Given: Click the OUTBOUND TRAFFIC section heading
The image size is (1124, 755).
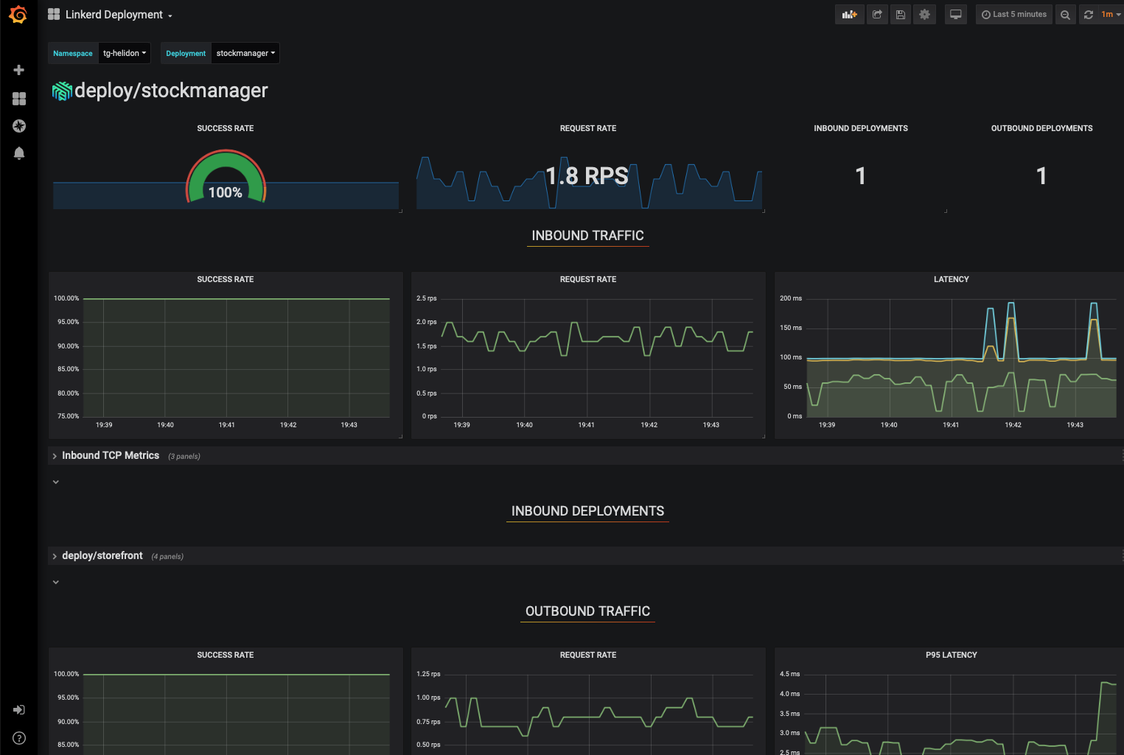Looking at the screenshot, I should click(588, 611).
